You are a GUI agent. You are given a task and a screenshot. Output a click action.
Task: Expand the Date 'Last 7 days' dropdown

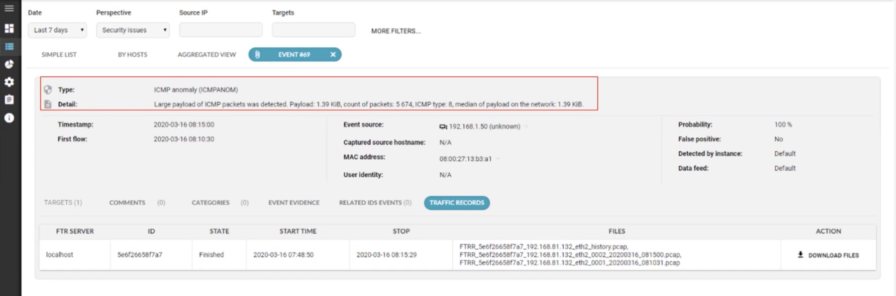pyautogui.click(x=57, y=30)
